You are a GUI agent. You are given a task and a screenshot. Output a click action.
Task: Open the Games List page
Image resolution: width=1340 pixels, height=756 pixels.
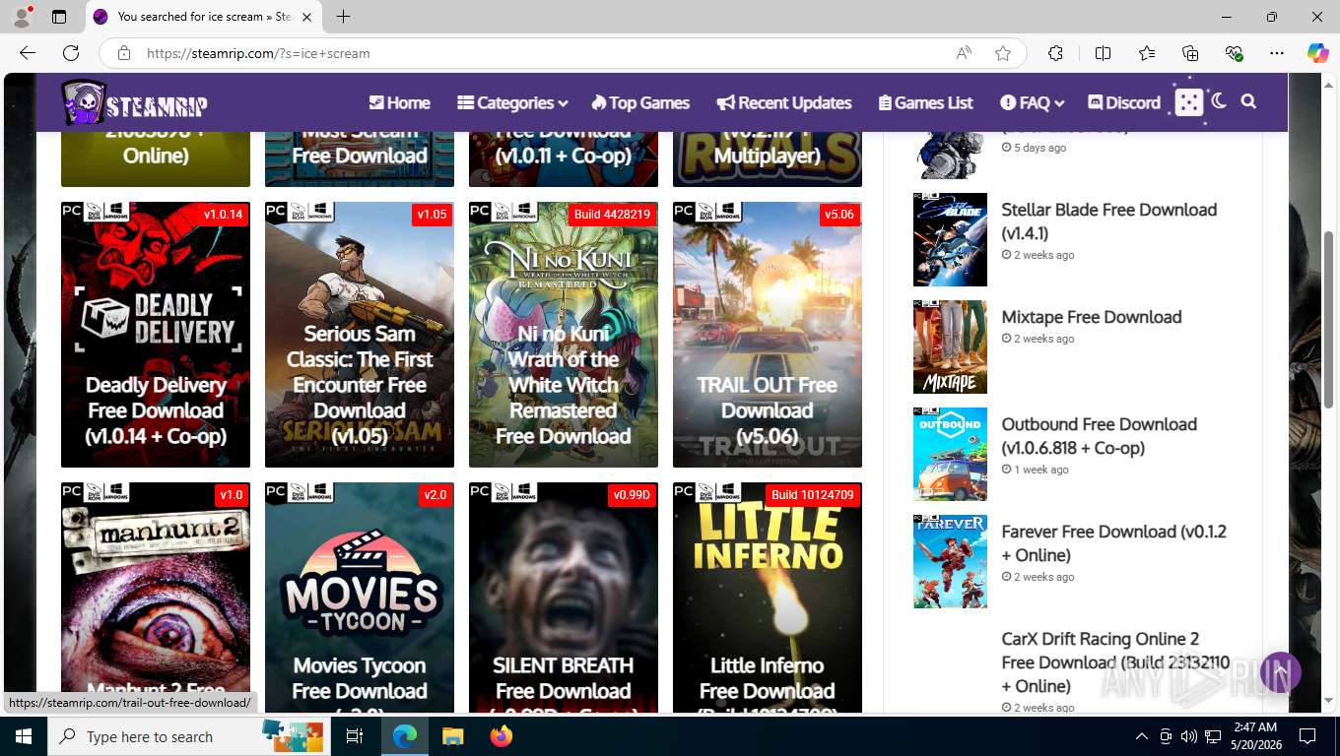923,102
